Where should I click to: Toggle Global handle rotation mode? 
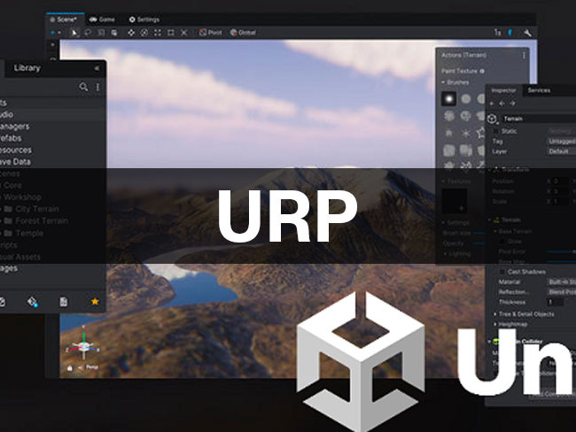243,33
